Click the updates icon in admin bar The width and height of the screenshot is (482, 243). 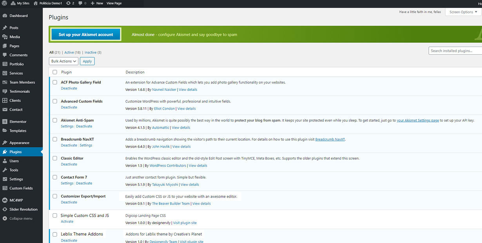[69, 3]
